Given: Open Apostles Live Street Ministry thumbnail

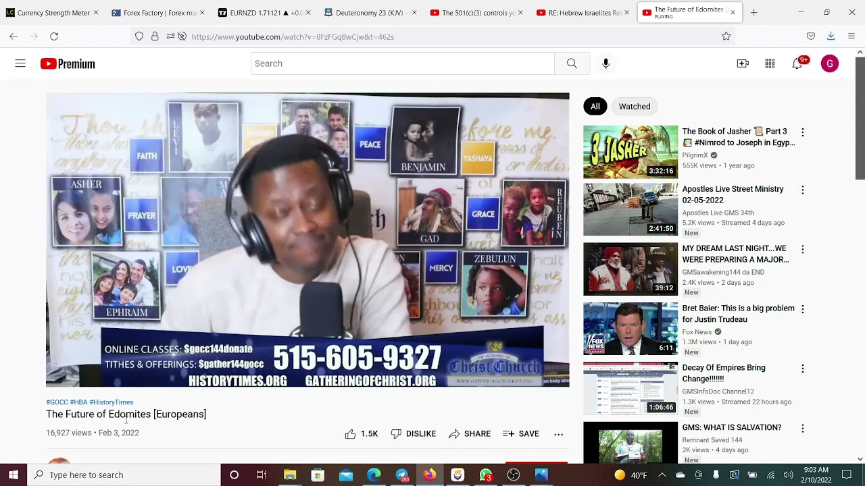Looking at the screenshot, I should pos(630,210).
